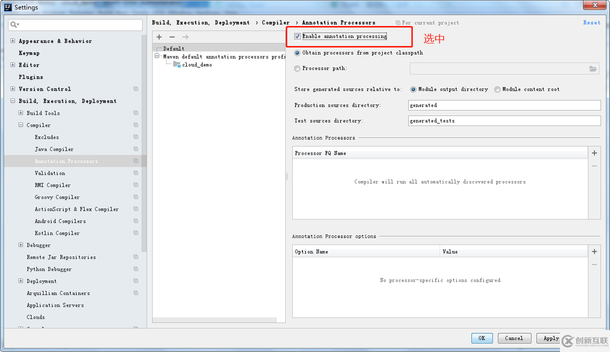Screen dimensions: 610x352
Task: Open the Java Compiler settings page
Action: (54, 149)
